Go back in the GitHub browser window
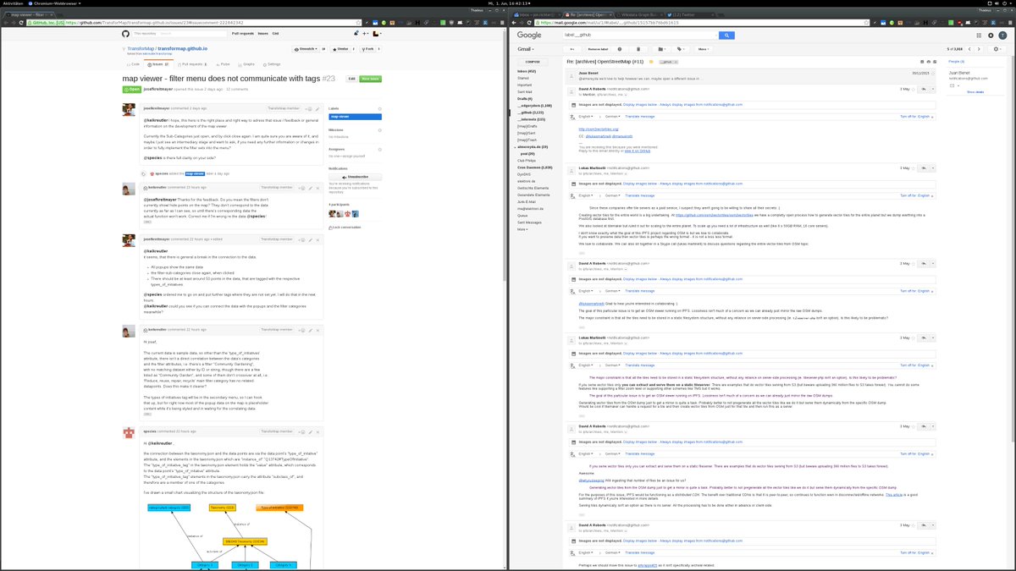Screen dimensions: 1016x571 click(x=5, y=22)
